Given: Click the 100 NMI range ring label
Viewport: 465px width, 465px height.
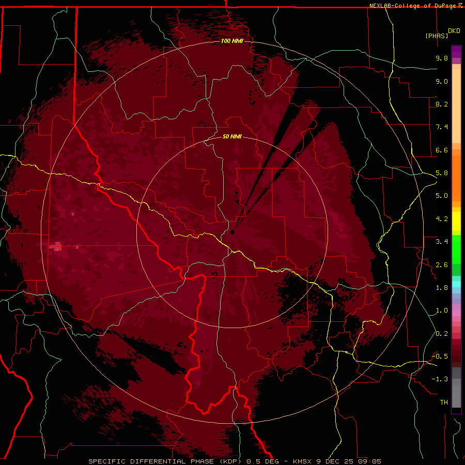Looking at the screenshot, I should 232,41.
